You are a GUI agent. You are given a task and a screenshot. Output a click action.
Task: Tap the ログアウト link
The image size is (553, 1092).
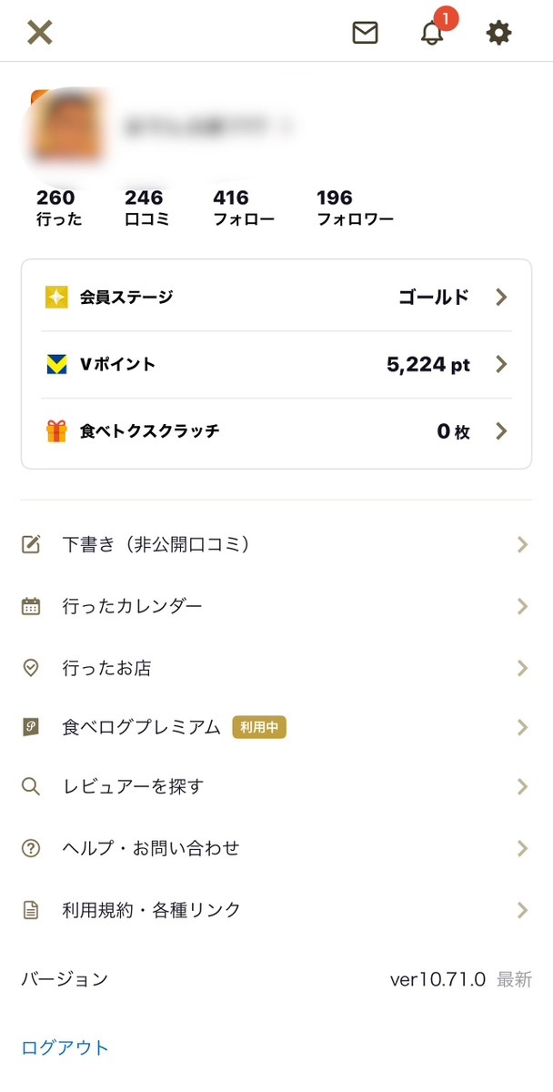click(x=65, y=1047)
